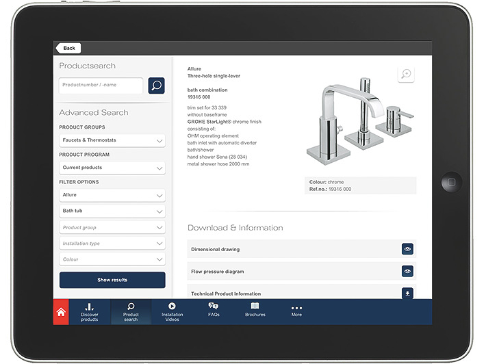Image resolution: width=486 pixels, height=364 pixels.
Task: Click the 'Ref.no.: 19316 000' text
Action: [x=330, y=190]
